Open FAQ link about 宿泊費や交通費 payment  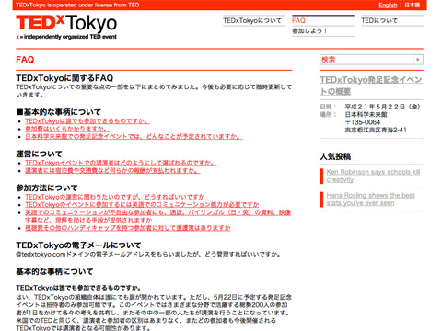click(x=112, y=171)
